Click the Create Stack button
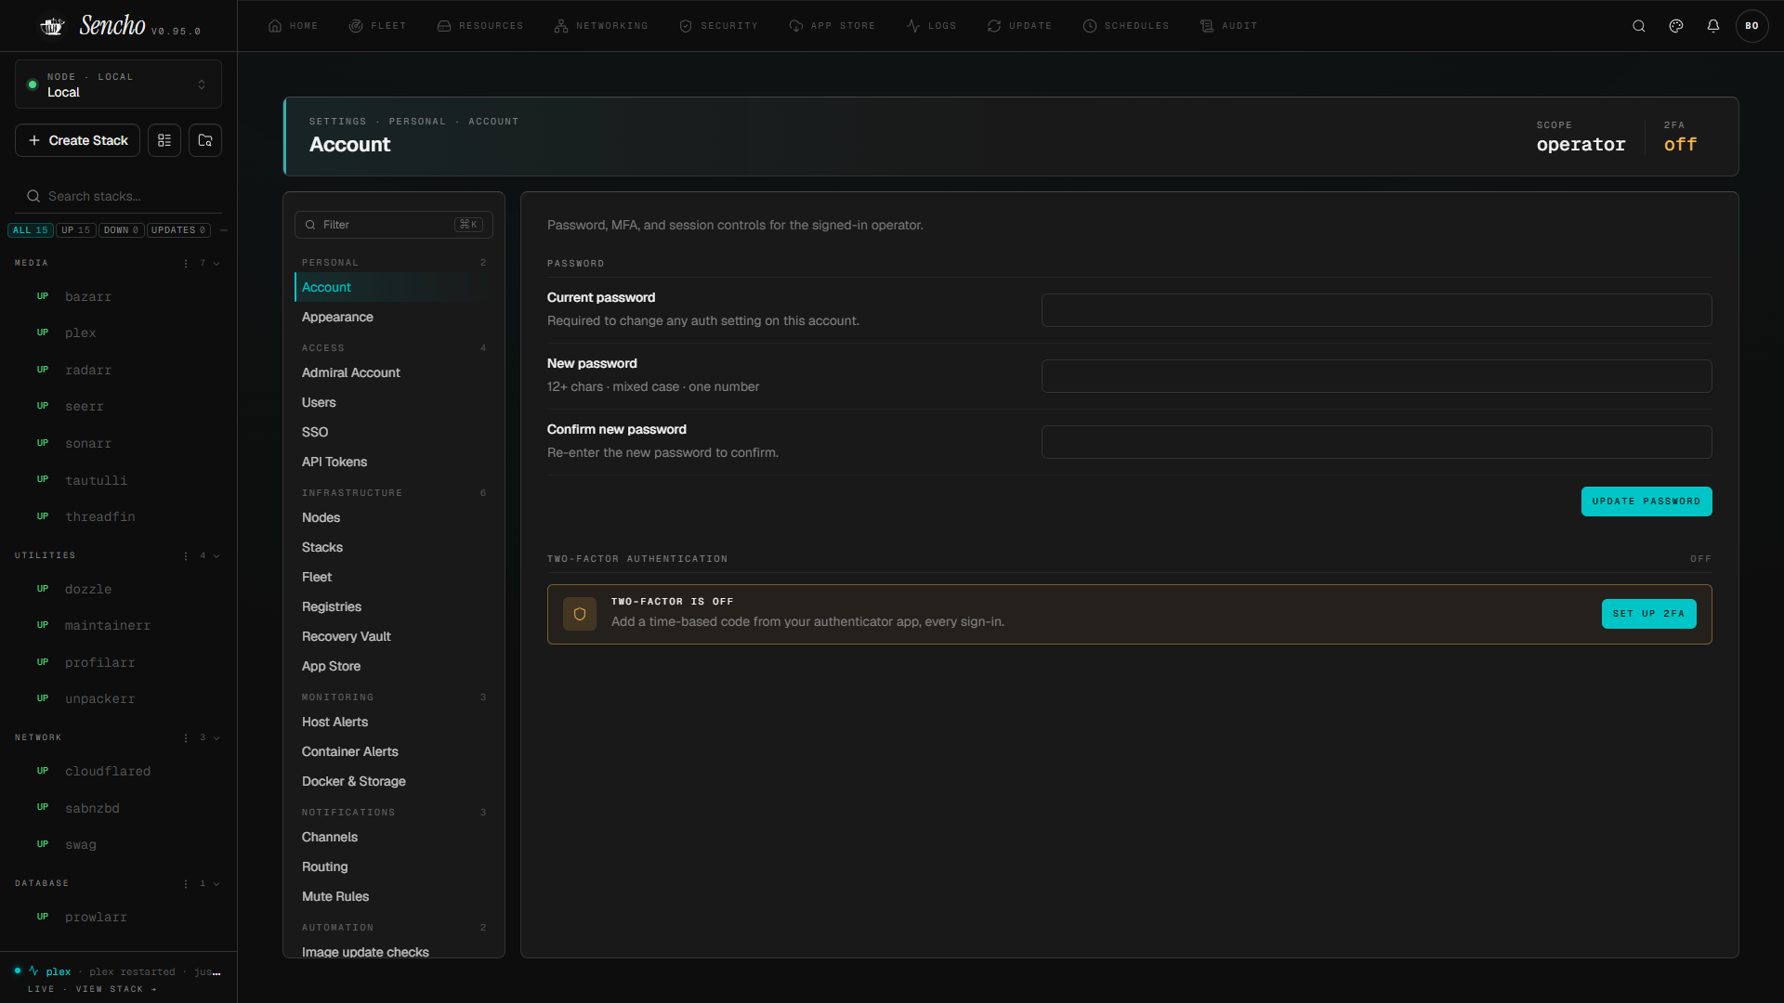This screenshot has width=1784, height=1003. pos(77,140)
